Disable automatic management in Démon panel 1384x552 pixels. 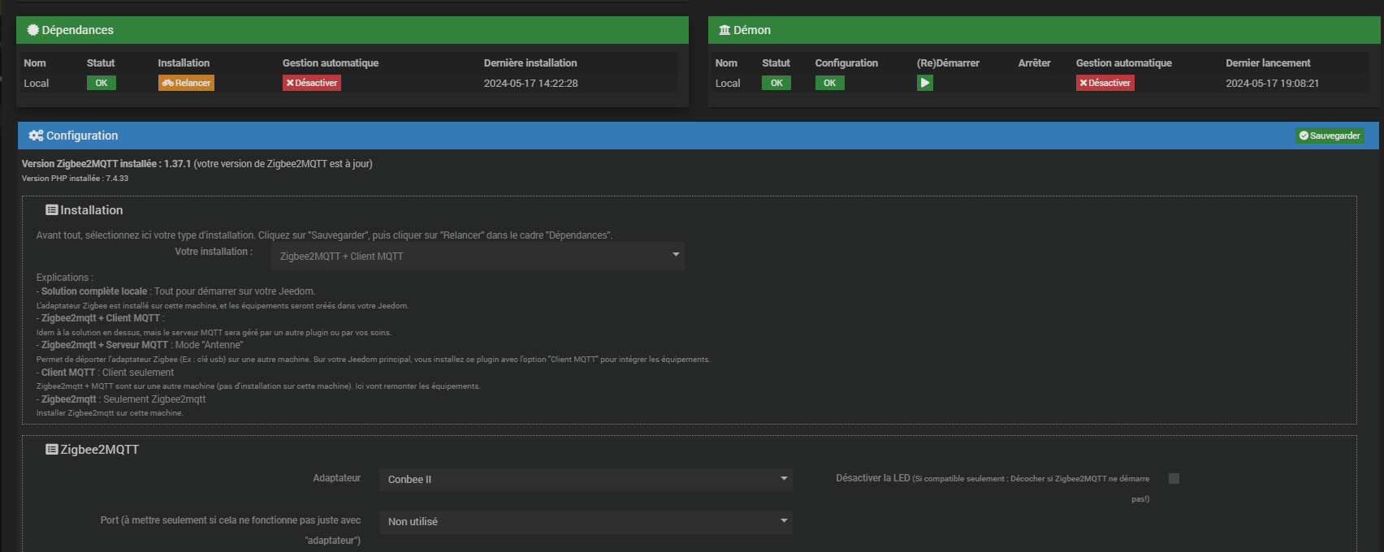[x=1105, y=83]
